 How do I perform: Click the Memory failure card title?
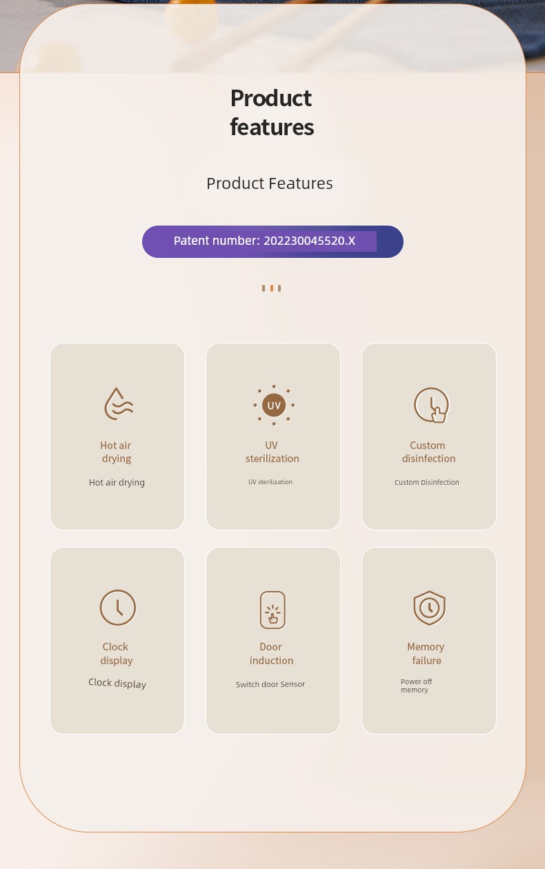coord(426,653)
